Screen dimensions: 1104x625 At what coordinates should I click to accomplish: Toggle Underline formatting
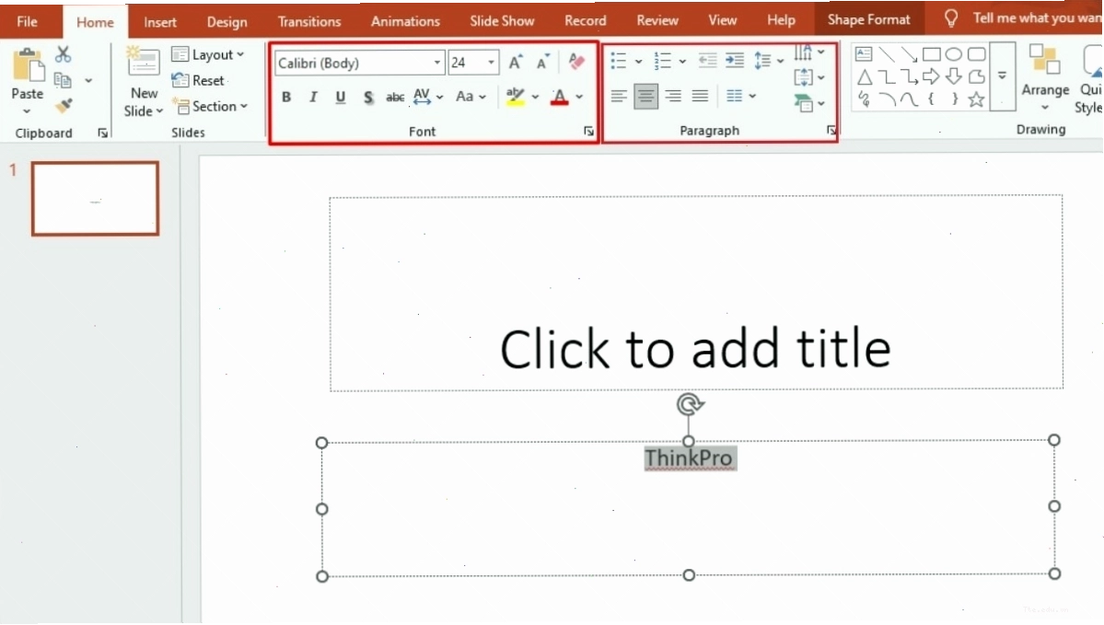340,98
